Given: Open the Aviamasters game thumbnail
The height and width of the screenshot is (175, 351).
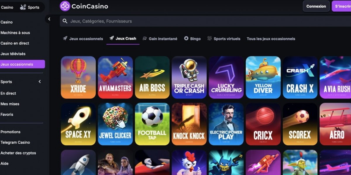Looking at the screenshot, I should pos(115,77).
